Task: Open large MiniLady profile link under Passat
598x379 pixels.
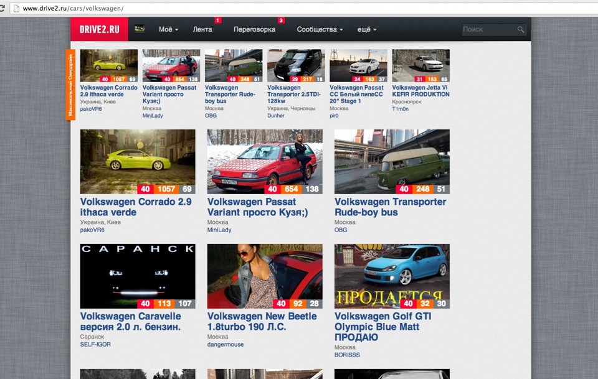Action: [219, 230]
